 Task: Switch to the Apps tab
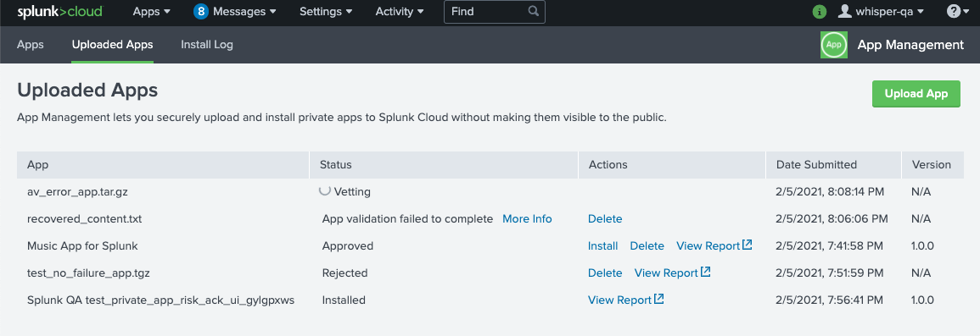point(30,45)
